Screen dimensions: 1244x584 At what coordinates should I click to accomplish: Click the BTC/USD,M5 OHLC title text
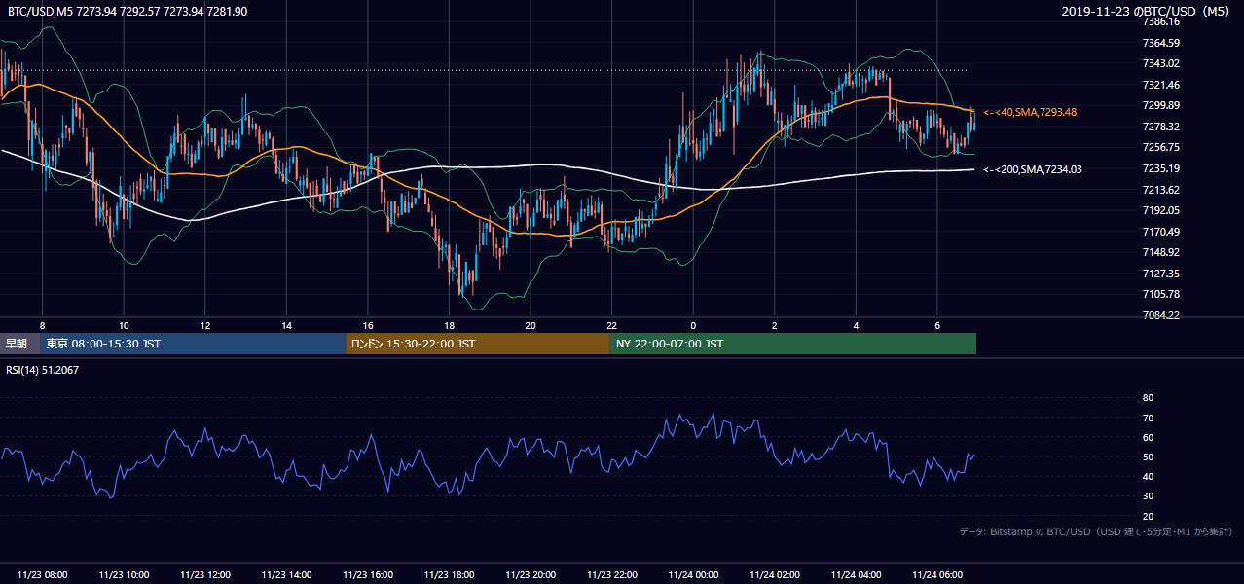tap(128, 11)
